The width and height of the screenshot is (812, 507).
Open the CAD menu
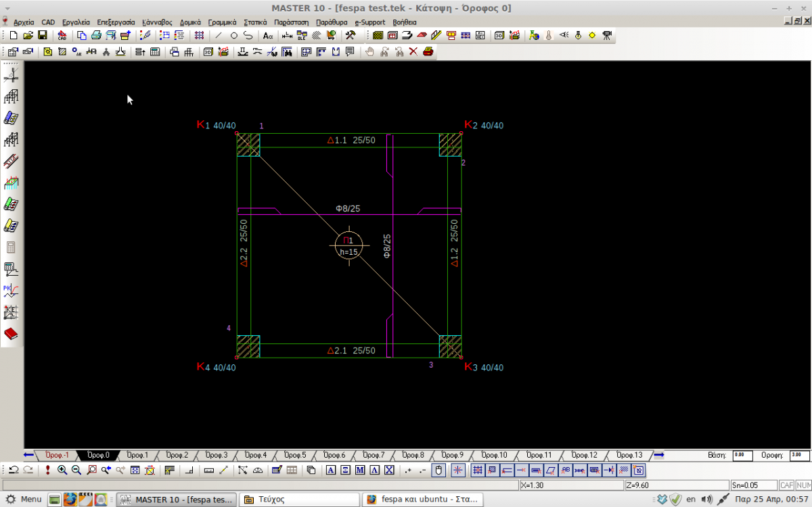[48, 22]
